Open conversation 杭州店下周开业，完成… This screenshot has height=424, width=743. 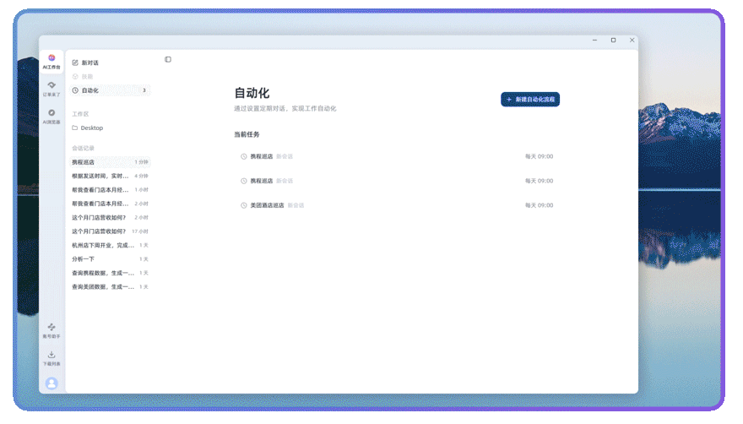click(110, 245)
